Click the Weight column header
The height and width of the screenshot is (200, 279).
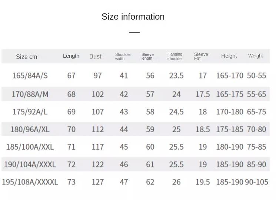[255, 56]
